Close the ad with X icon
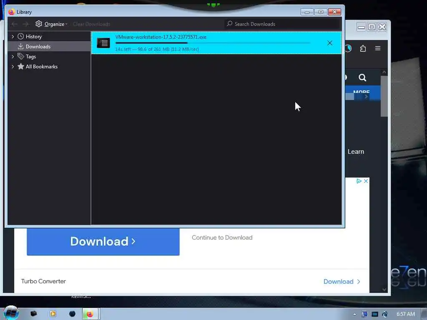This screenshot has height=320, width=427. point(366,181)
